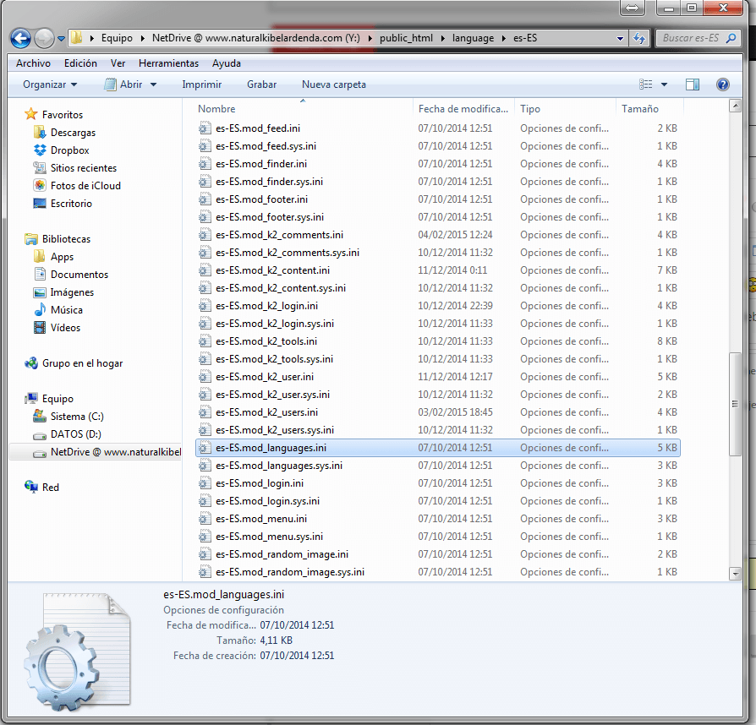
Task: Sort by Fecha de modifica... column header
Action: click(x=463, y=109)
